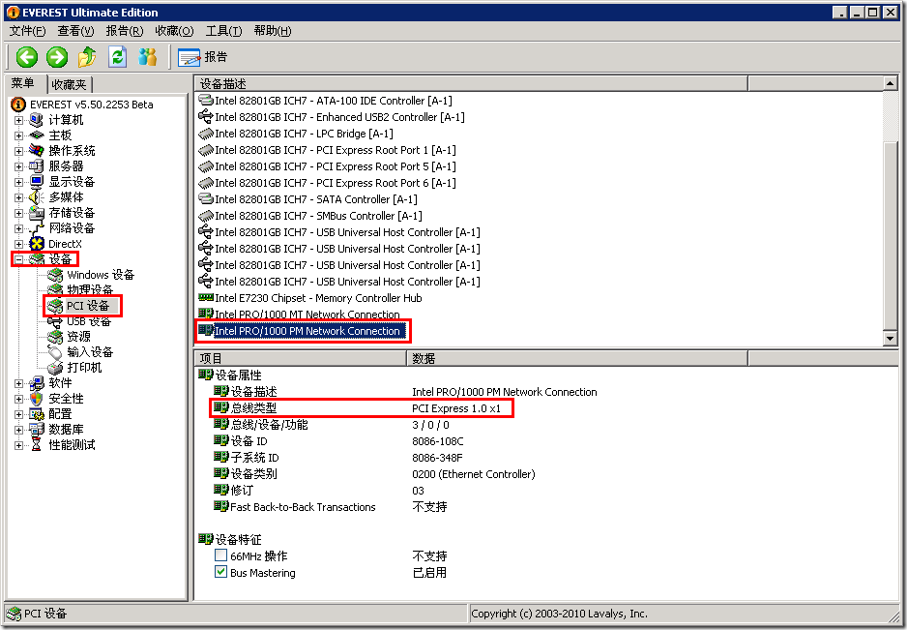
Task: Expand the 操作系统 tree node
Action: click(18, 151)
